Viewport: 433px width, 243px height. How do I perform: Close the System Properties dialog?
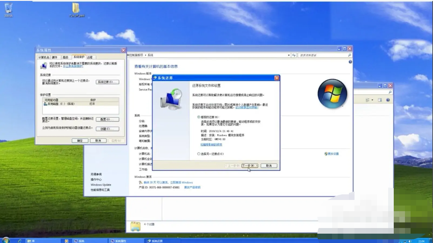123,50
